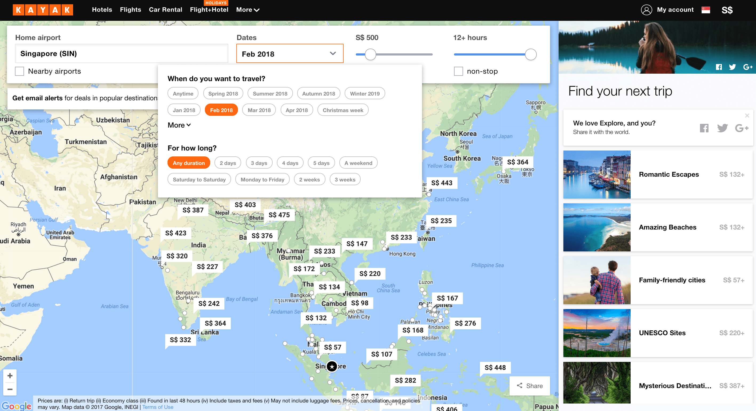Click the S$ 500 budget slider handle
Screen dimensions: 756x411
pos(370,54)
